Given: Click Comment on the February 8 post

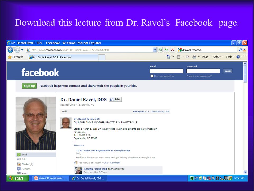Looking at the screenshot, I should click(115, 163).
